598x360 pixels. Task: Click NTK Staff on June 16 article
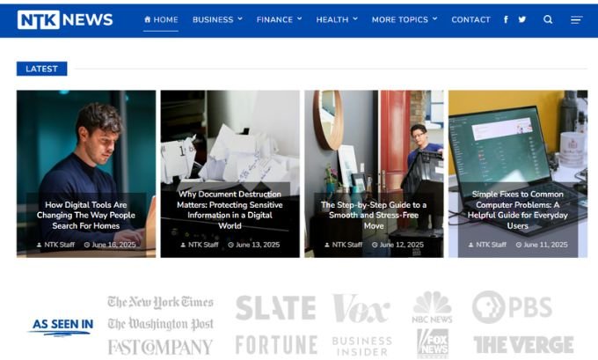[x=55, y=245]
